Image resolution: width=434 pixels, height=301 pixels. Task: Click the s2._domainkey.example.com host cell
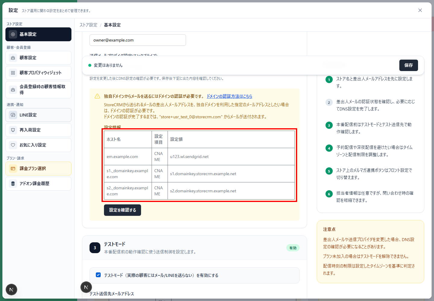(128, 191)
